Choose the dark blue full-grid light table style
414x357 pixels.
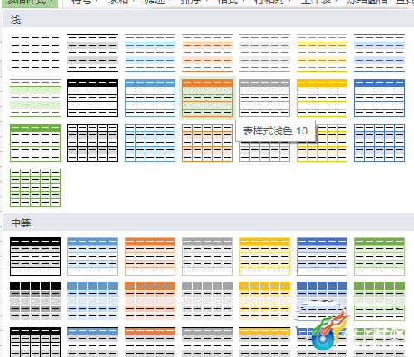pos(379,143)
